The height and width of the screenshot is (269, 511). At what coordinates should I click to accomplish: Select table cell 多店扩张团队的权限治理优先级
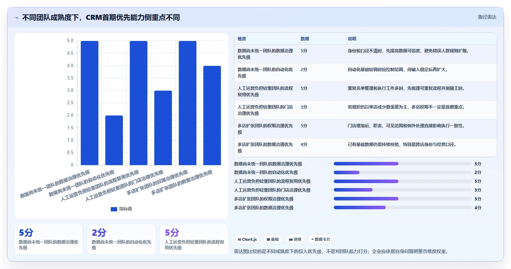click(x=265, y=129)
